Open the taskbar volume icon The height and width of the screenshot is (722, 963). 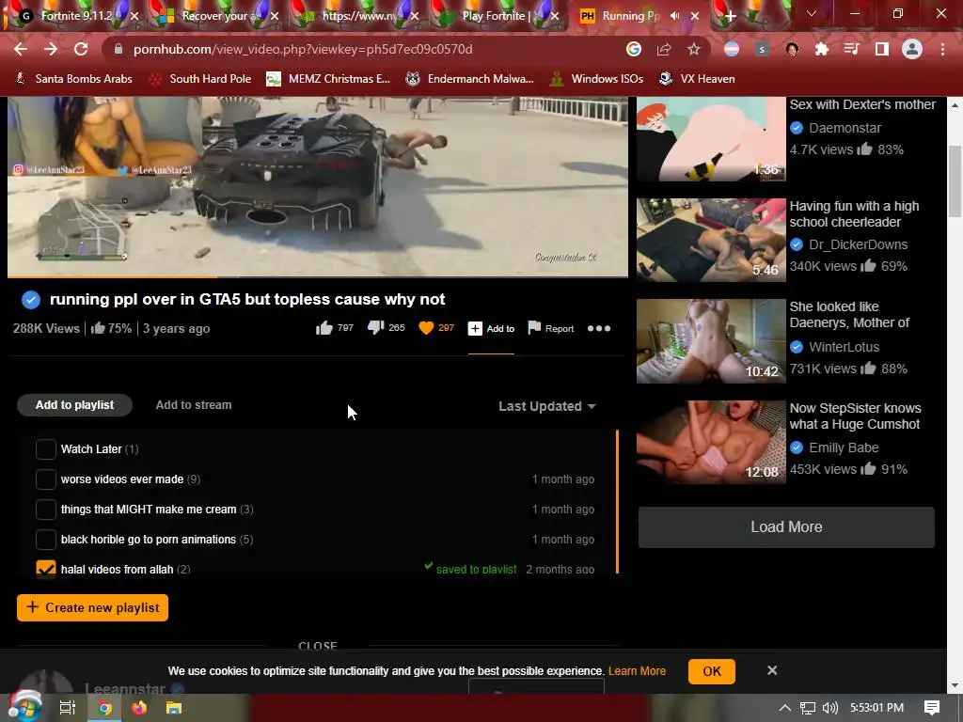click(830, 708)
